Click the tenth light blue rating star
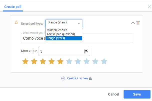Screen dimensions: 152x101 tap(104, 61)
